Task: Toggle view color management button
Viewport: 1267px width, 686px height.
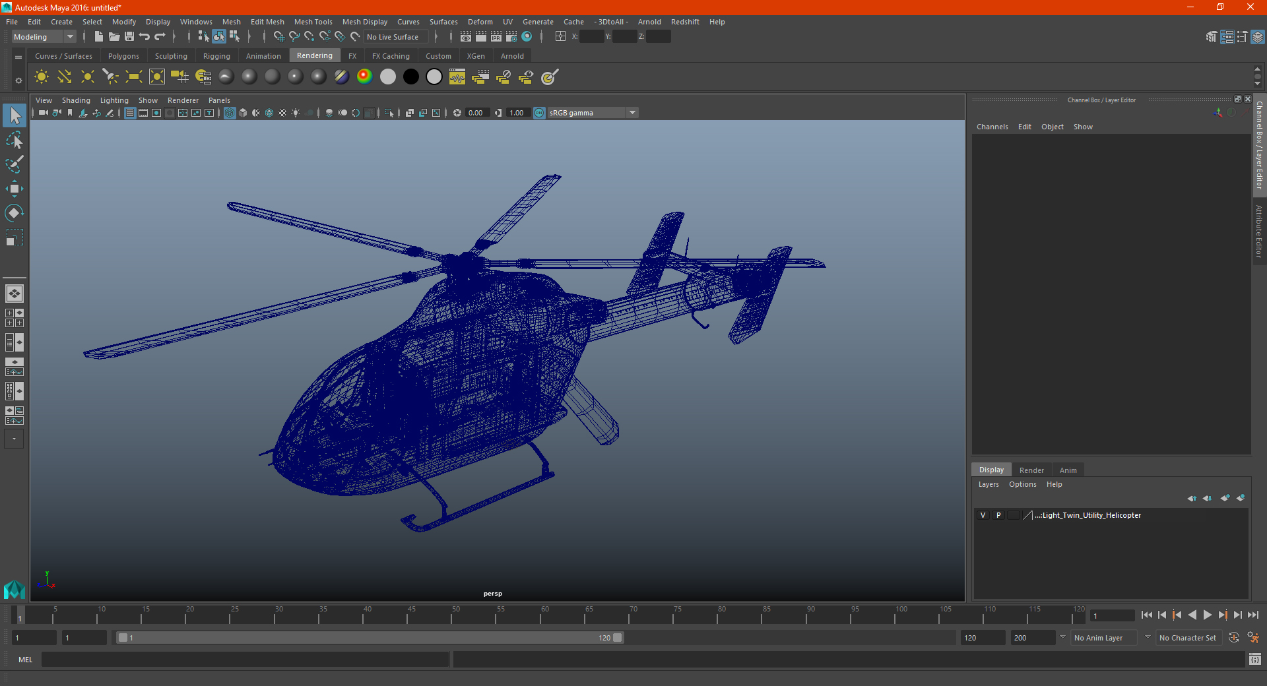Action: [539, 113]
